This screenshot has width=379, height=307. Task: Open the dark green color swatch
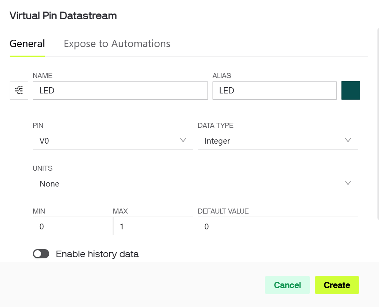tap(351, 90)
